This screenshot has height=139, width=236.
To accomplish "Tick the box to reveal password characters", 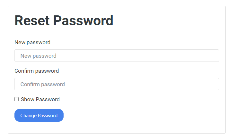I will (x=17, y=99).
